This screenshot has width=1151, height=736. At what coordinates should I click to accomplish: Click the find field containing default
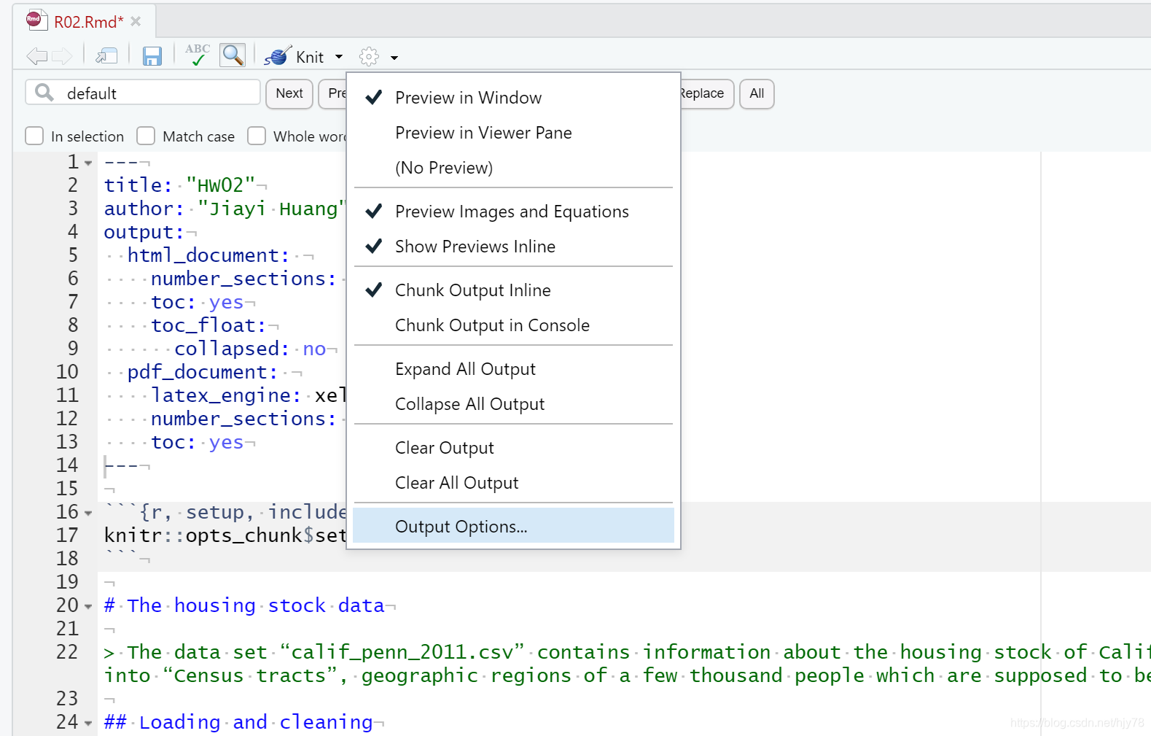point(143,93)
